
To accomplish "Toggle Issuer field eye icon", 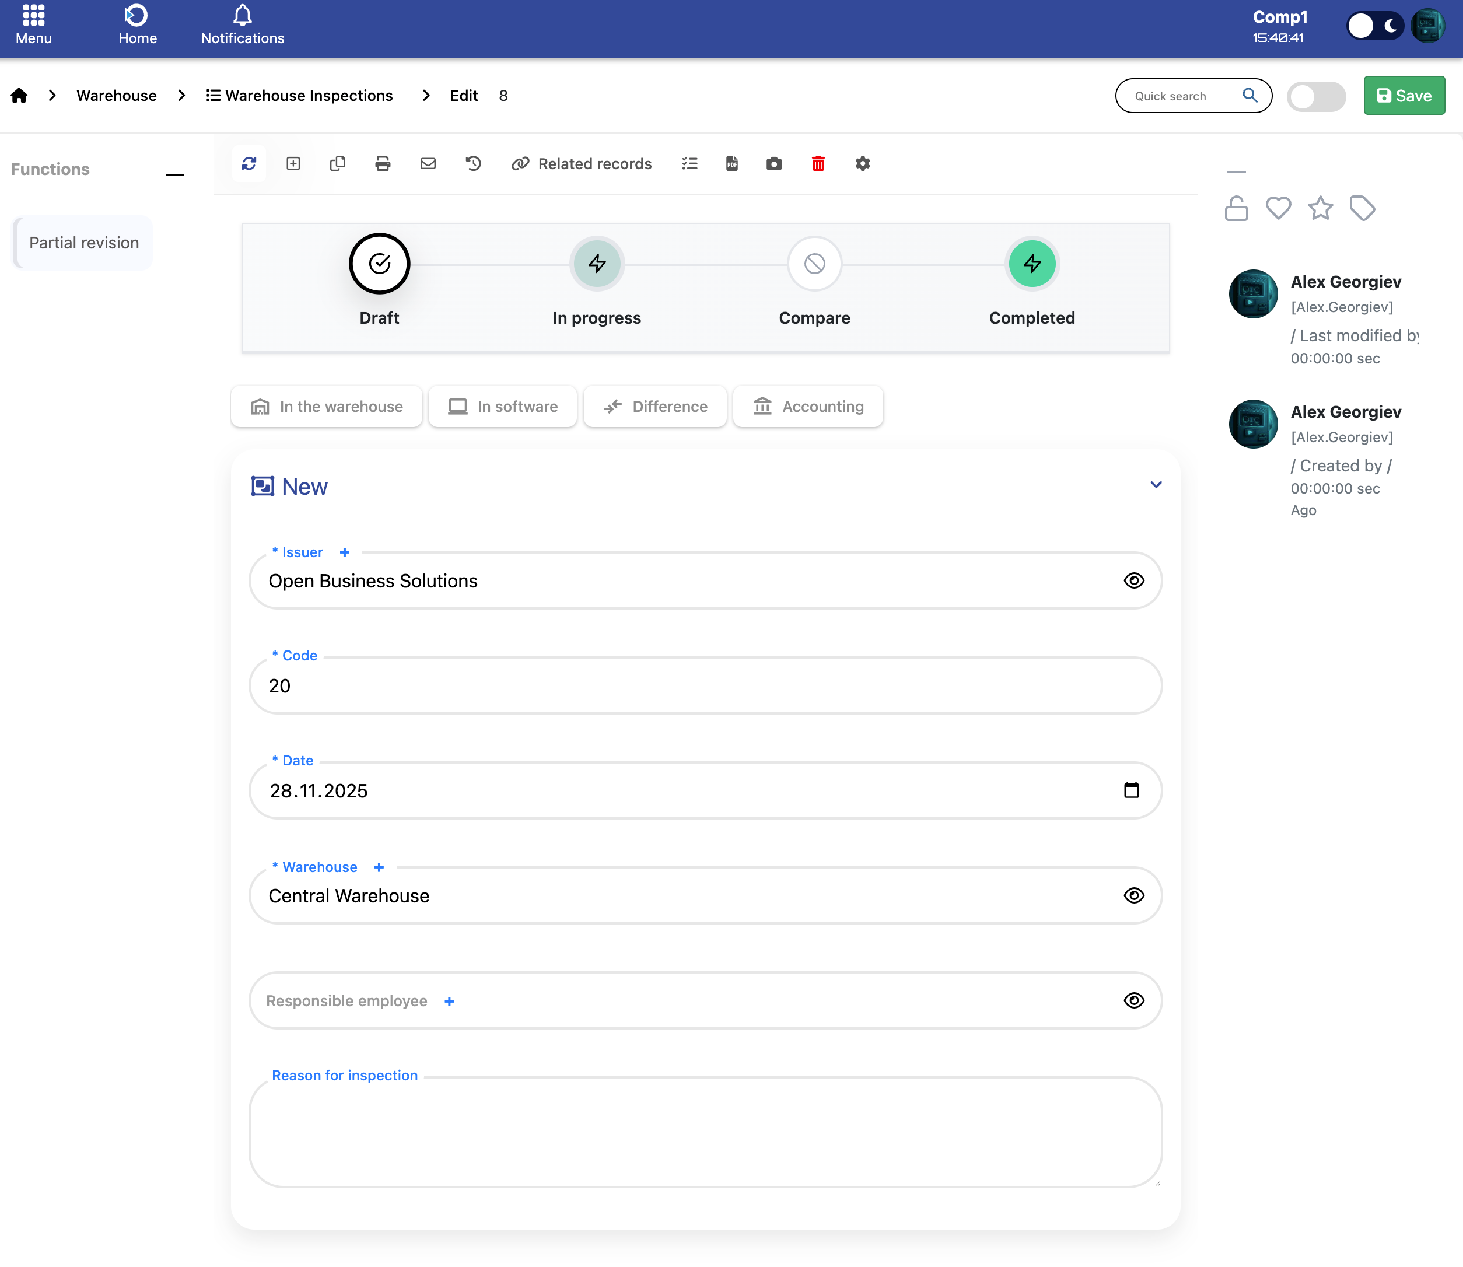I will click(x=1133, y=580).
